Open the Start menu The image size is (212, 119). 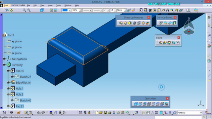point(6,5)
